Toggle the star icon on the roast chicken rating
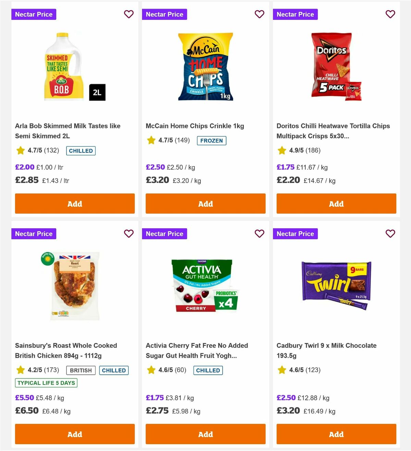The width and height of the screenshot is (411, 451). coord(20,370)
